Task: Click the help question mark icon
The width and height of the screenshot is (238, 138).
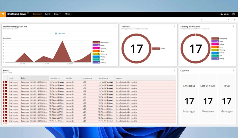Action: tap(233, 14)
